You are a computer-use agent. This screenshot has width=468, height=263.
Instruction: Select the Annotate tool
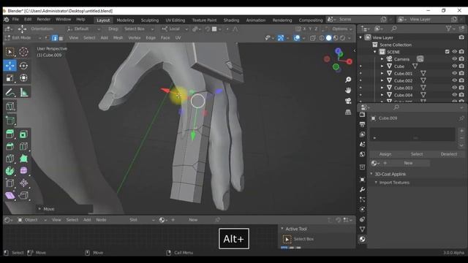(x=10, y=93)
